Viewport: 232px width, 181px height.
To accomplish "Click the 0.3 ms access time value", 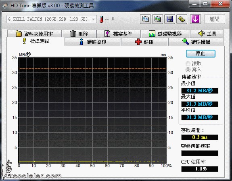I will point(200,137).
